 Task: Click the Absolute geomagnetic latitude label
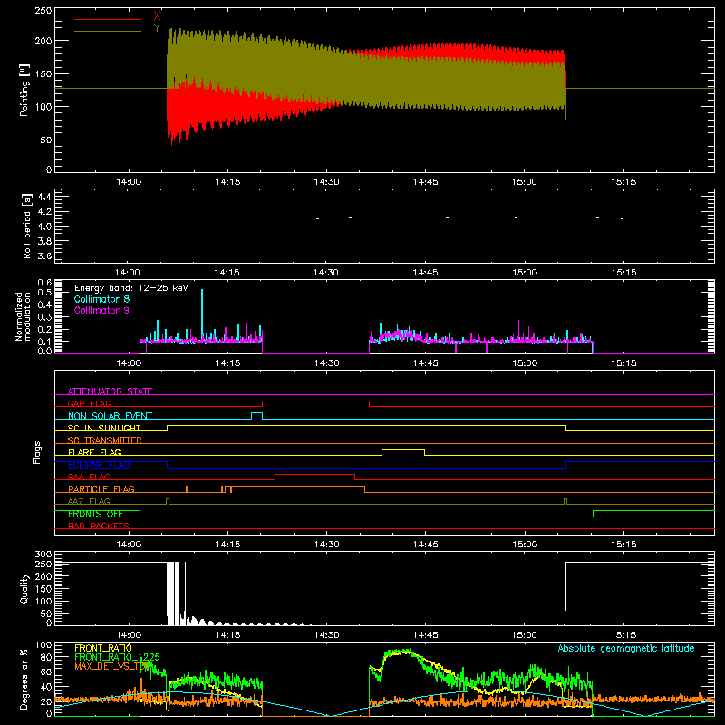pyautogui.click(x=626, y=648)
